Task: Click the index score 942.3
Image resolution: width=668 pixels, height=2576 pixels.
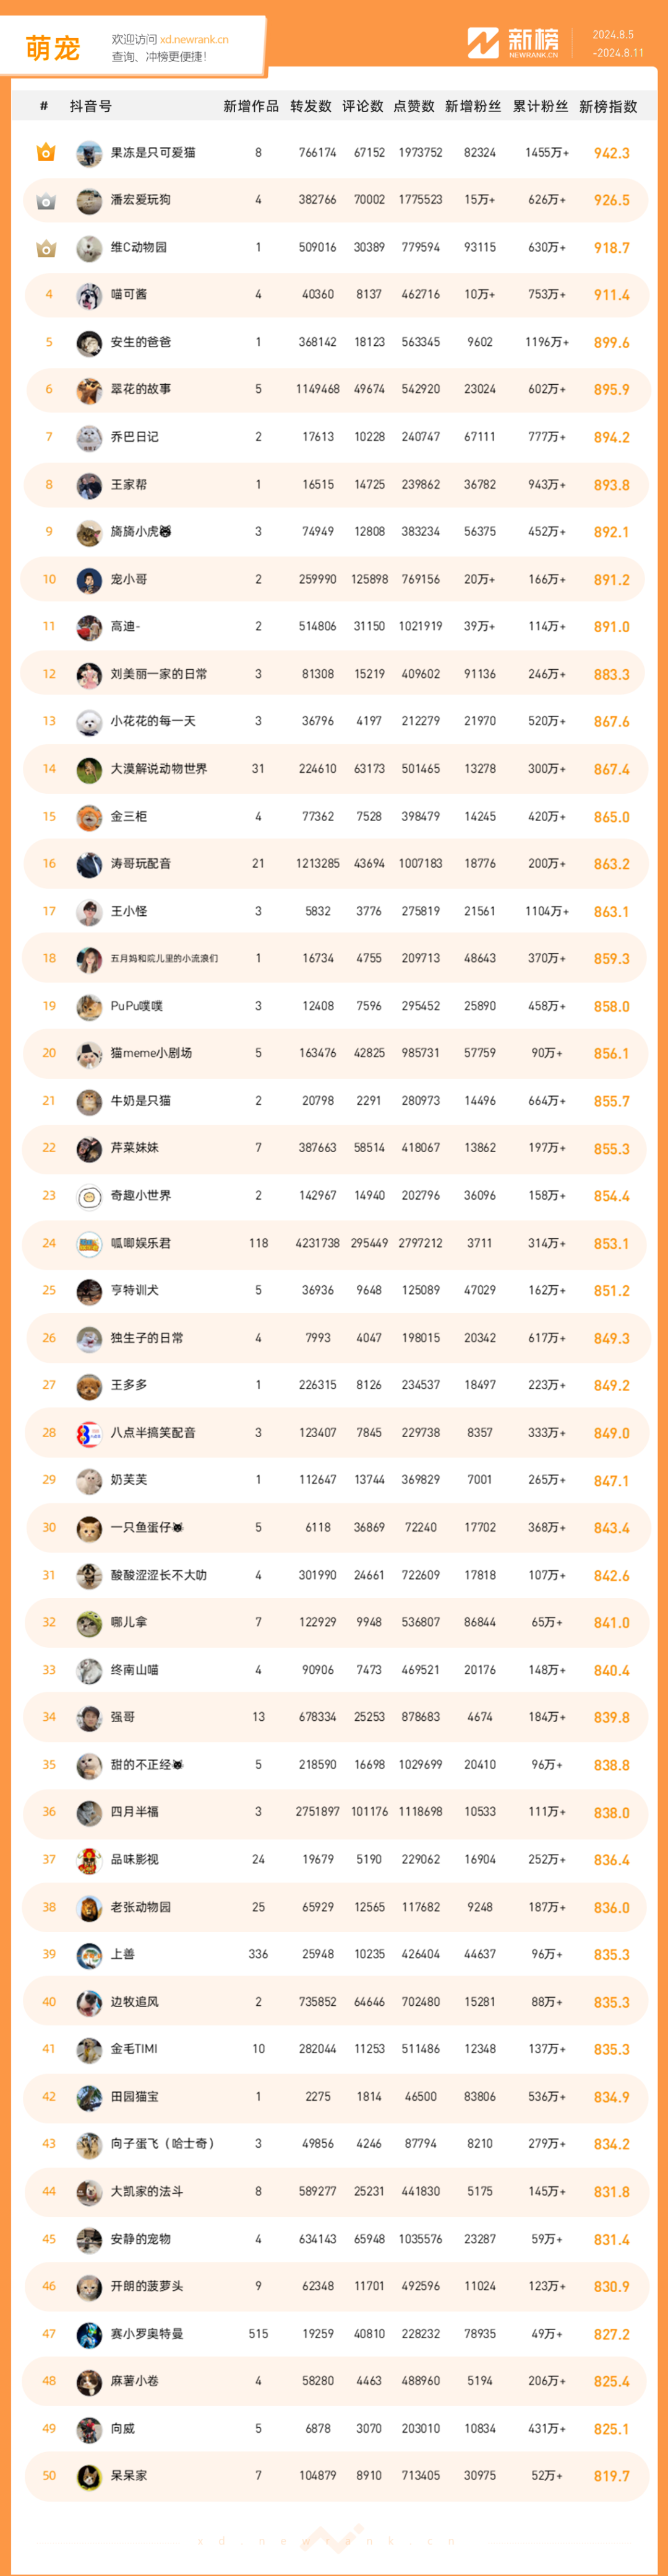Action: coord(611,153)
